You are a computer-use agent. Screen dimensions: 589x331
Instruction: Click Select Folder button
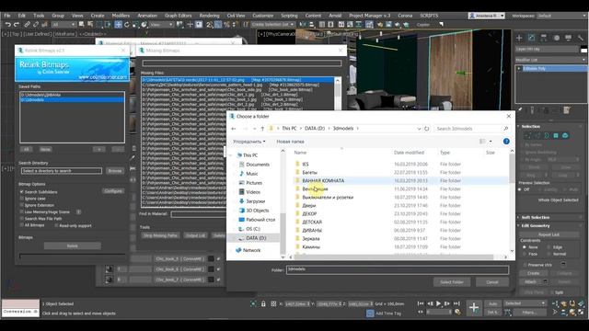coord(452,282)
